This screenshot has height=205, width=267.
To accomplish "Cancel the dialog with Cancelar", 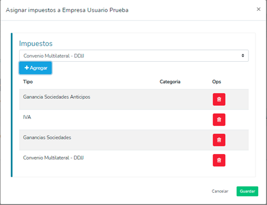I will [220, 191].
